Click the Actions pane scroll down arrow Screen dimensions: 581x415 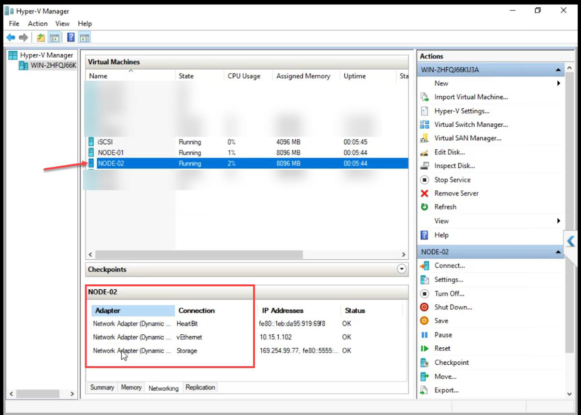tap(570, 394)
